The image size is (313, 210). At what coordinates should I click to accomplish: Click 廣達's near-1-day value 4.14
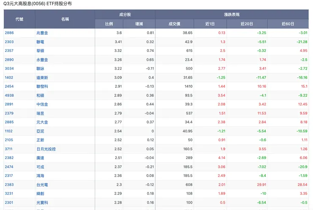(x=222, y=158)
